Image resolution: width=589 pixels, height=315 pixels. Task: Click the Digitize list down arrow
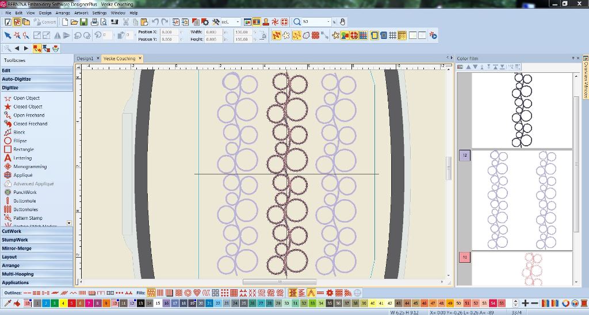pyautogui.click(x=69, y=223)
